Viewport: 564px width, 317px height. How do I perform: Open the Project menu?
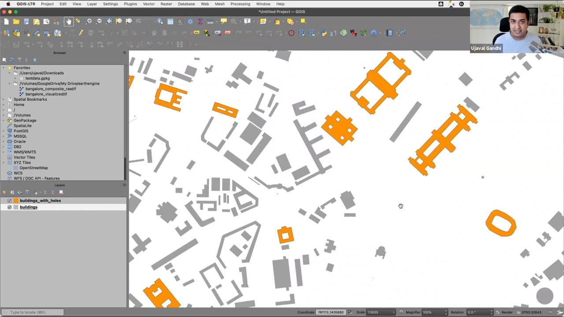pyautogui.click(x=47, y=4)
